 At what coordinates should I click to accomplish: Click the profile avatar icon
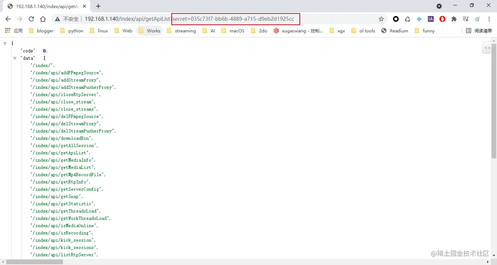[x=477, y=19]
